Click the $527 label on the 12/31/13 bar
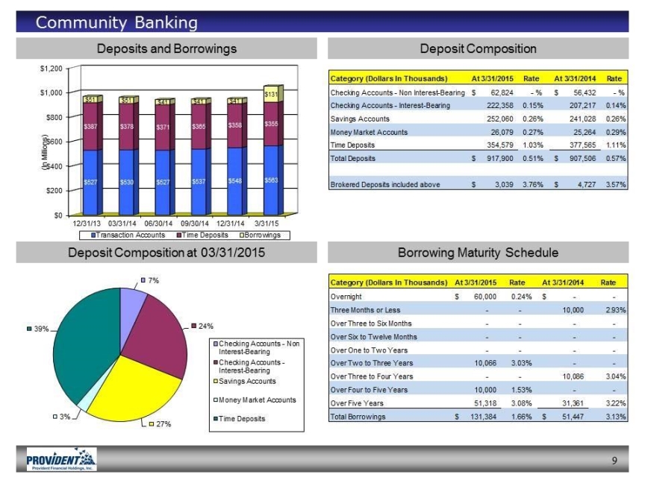The height and width of the screenshot is (483, 645). pos(90,182)
